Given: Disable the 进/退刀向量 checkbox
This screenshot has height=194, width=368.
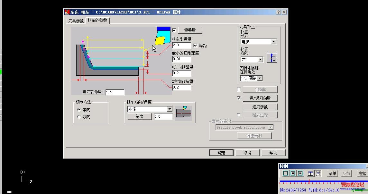Looking at the screenshot, I should coord(238,98).
